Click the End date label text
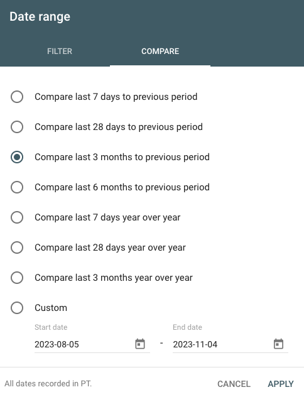 [187, 327]
